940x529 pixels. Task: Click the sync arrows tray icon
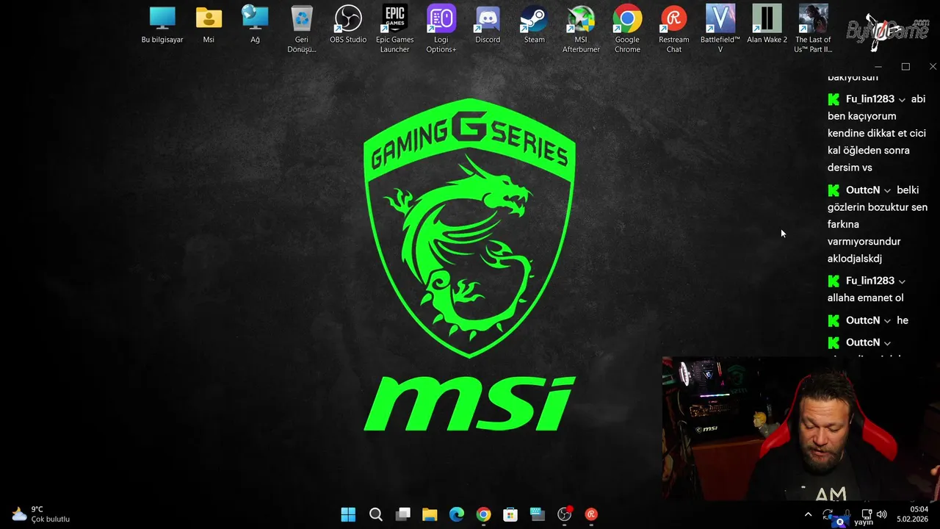click(x=828, y=514)
